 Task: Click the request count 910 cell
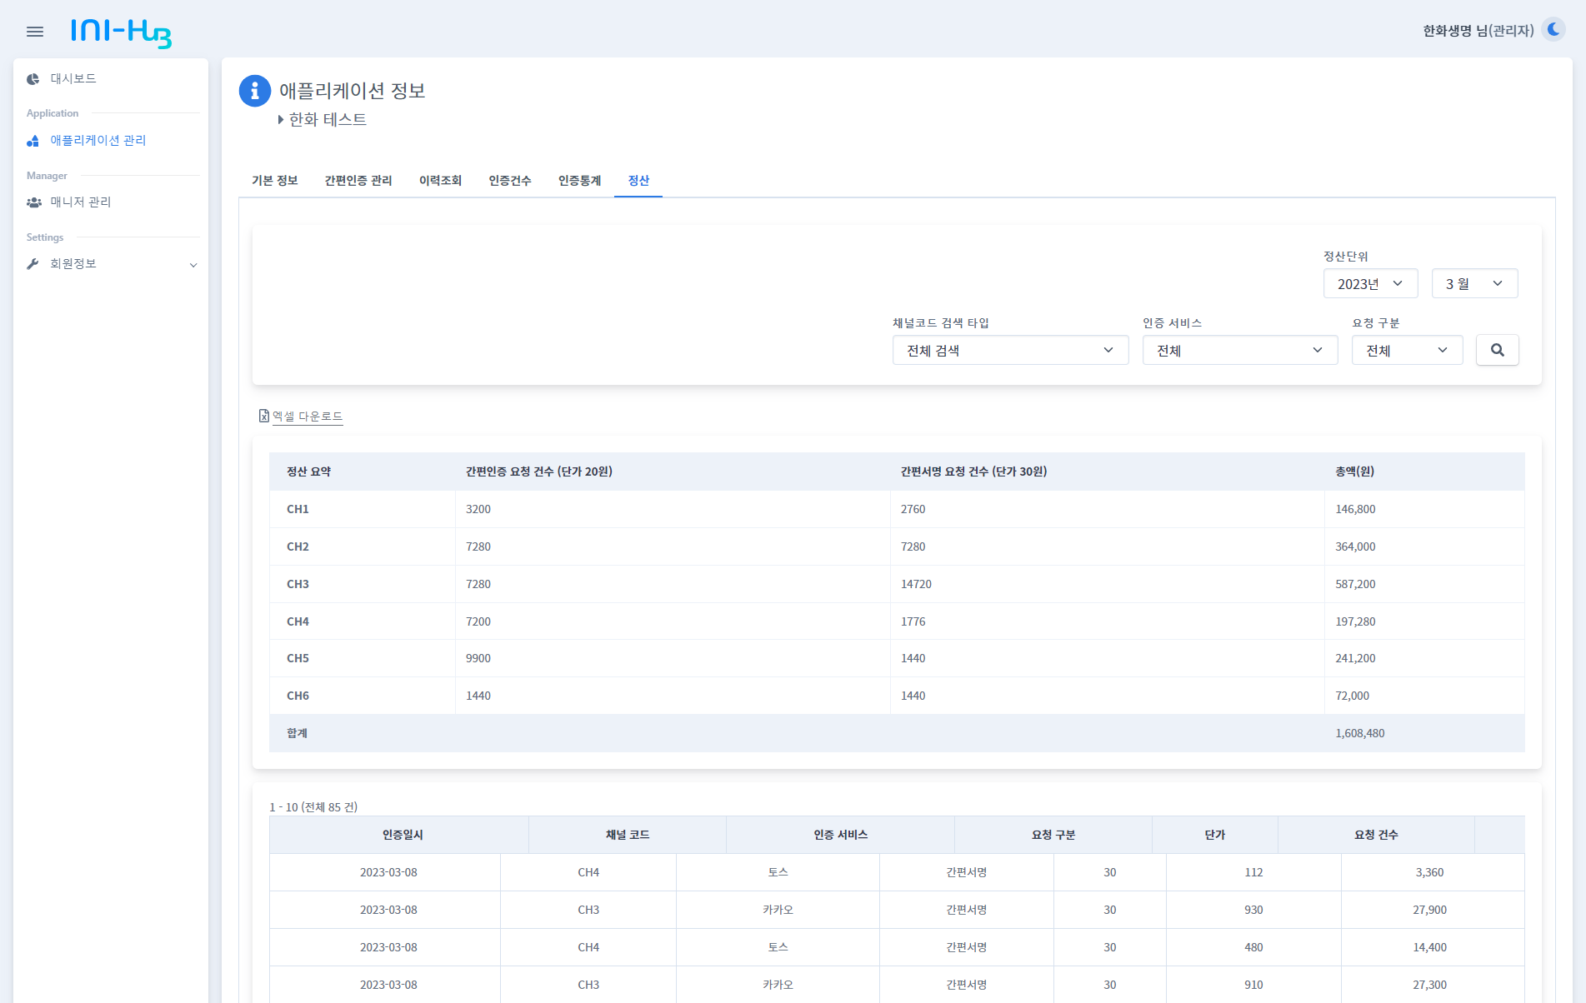coord(1253,985)
